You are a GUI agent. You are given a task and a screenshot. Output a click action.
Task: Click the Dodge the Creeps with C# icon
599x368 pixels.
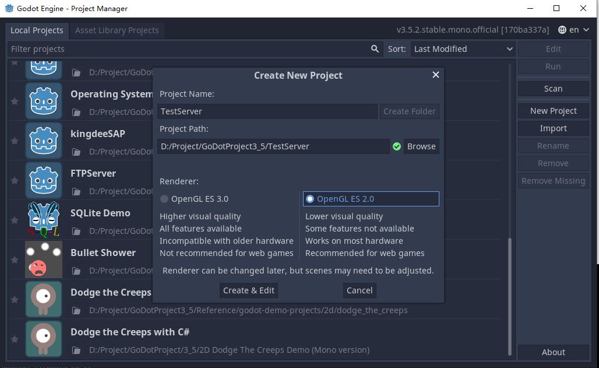44,339
